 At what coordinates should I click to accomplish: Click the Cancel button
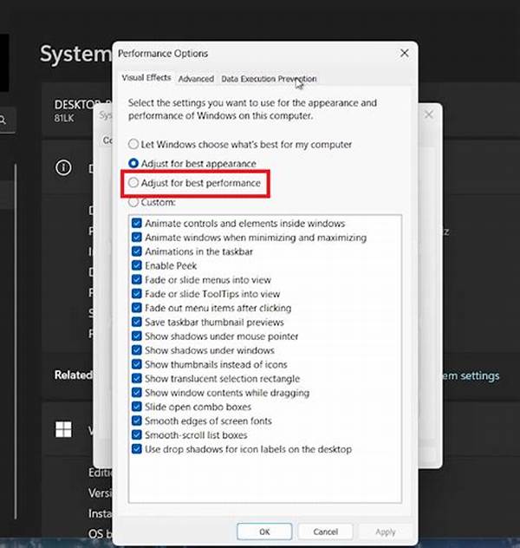click(x=326, y=532)
